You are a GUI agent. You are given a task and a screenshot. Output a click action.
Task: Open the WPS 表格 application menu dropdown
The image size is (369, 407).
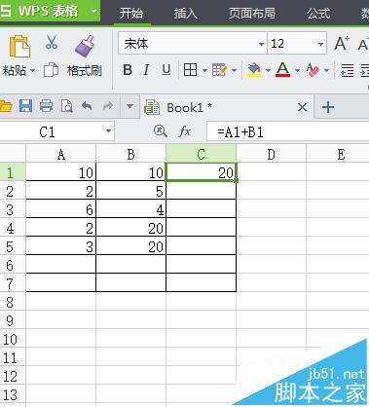point(93,12)
